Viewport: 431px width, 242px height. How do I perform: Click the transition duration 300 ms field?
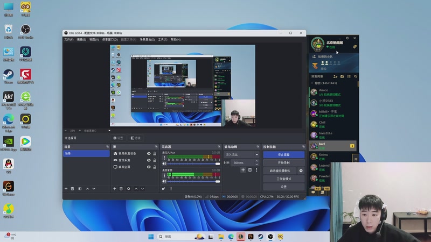tap(243, 163)
